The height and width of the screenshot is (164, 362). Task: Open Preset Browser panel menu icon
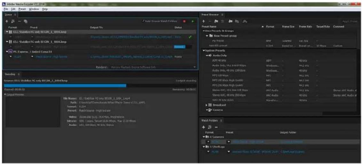click(x=222, y=14)
